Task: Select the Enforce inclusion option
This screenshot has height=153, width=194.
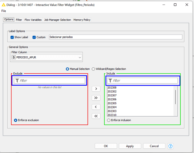Action: click(108, 120)
